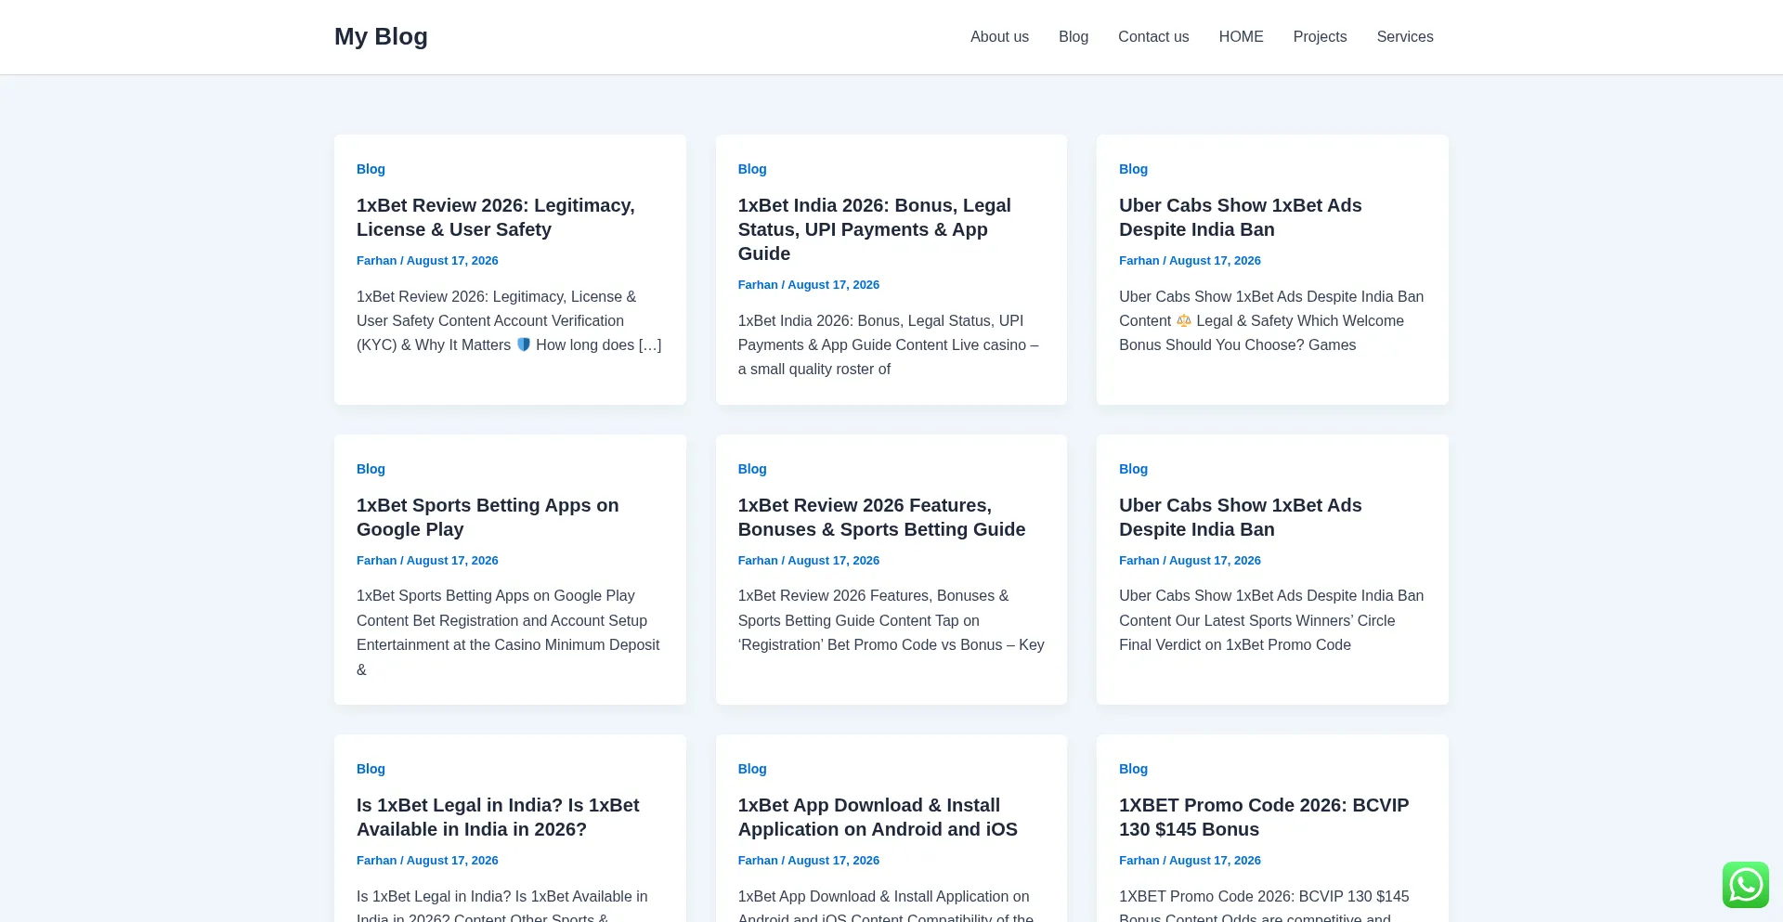Select excerpt "Bet Registration and Account Setup"
1783x922 pixels.
[x=508, y=632]
